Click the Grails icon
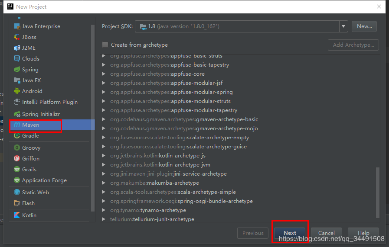Image resolution: width=389 pixels, height=247 pixels. [x=17, y=170]
